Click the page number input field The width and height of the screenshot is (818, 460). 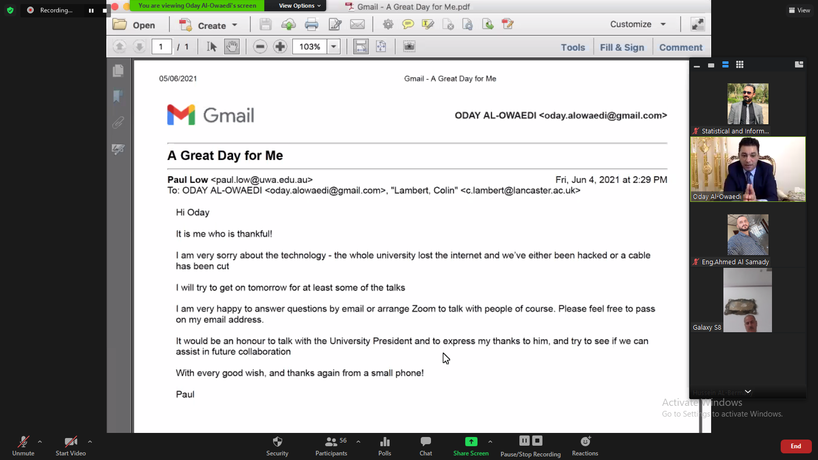[x=161, y=47]
